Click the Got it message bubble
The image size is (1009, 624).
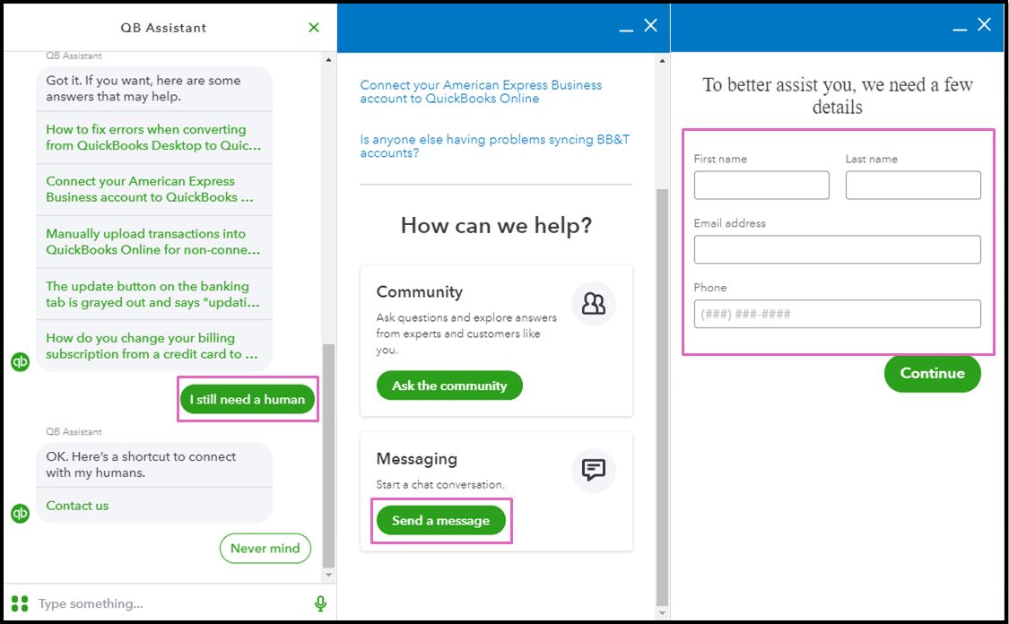tap(154, 89)
